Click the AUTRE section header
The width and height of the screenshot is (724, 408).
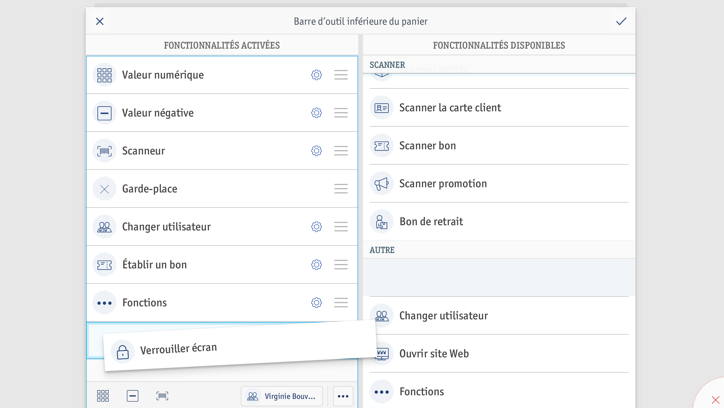pos(499,250)
